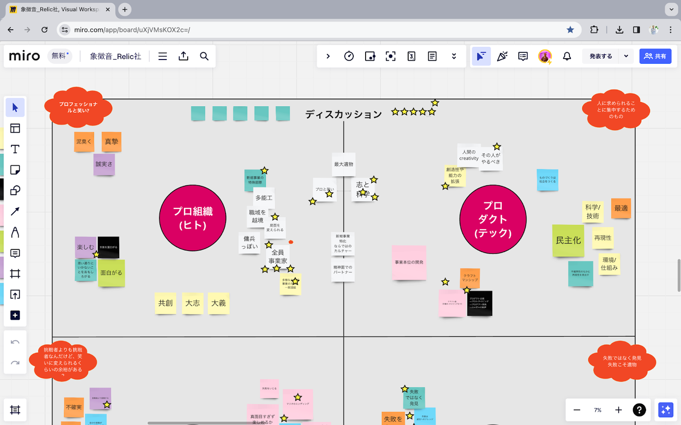681x425 pixels.
Task: Open the Estimation card icon
Action: [x=411, y=56]
